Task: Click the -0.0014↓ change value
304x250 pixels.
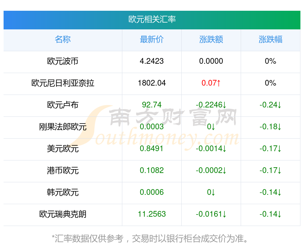Action: 211,149
